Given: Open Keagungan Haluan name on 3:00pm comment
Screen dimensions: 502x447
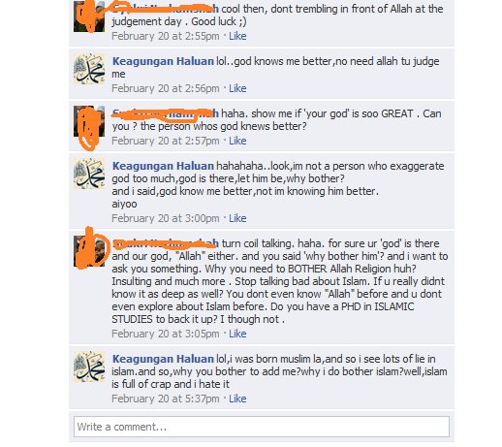Looking at the screenshot, I should click(163, 166).
